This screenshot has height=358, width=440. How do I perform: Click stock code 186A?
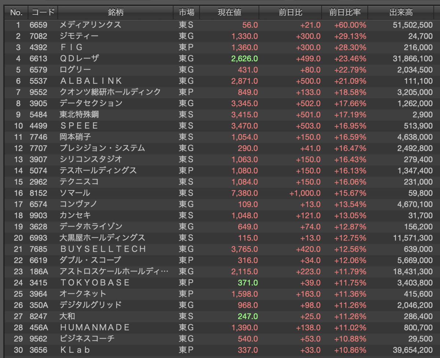pyautogui.click(x=38, y=272)
